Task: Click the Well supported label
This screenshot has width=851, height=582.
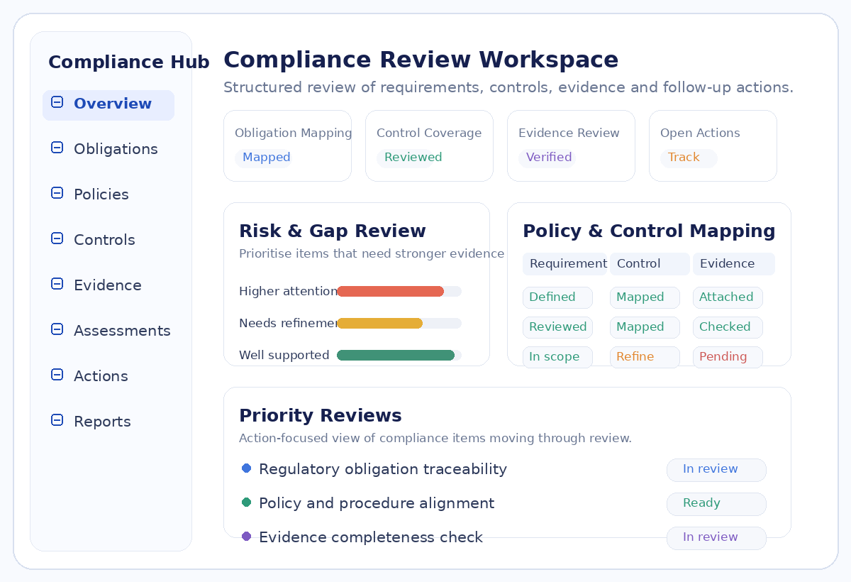Action: [284, 355]
